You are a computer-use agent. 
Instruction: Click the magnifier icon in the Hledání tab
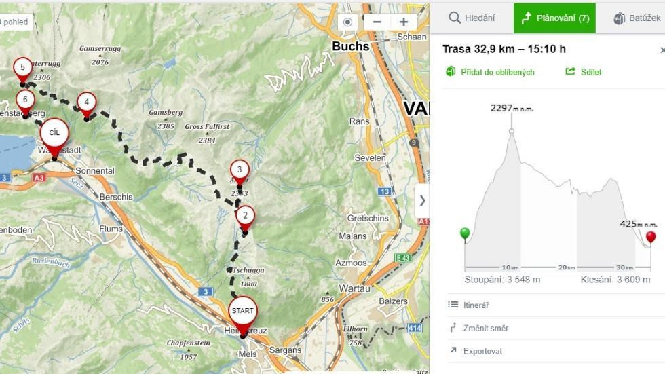[x=455, y=18]
